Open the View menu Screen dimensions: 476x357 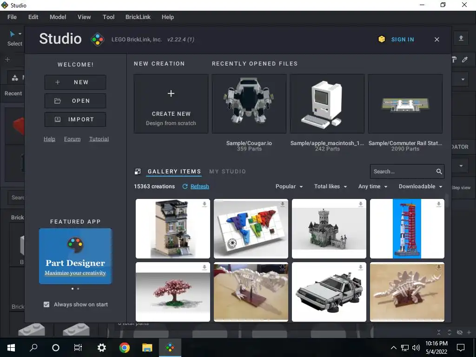84,17
